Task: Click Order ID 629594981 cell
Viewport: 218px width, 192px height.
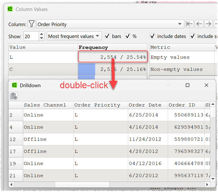Action: [x=186, y=127]
